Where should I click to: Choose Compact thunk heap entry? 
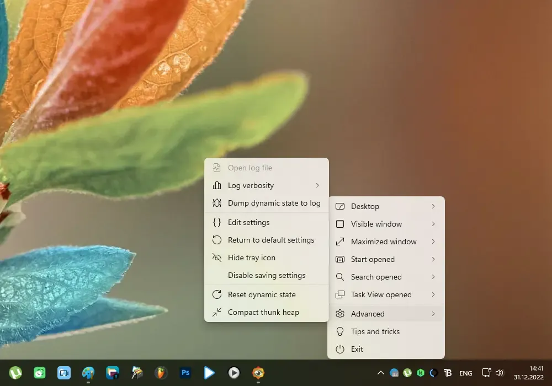(267, 312)
